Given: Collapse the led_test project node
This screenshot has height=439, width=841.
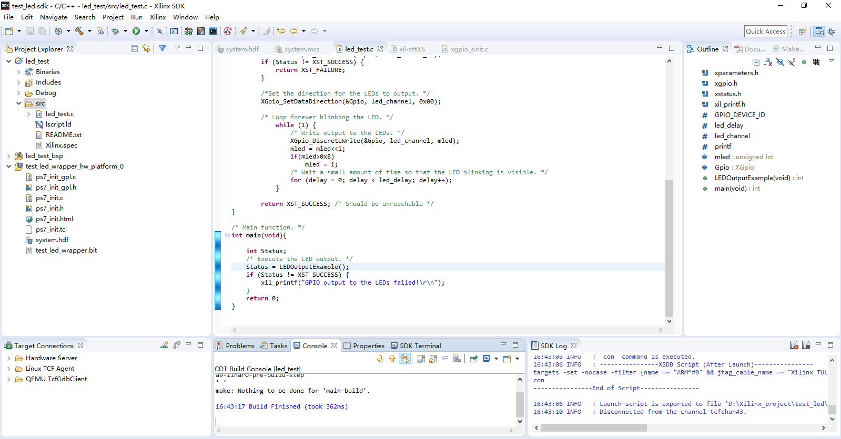Looking at the screenshot, I should [x=9, y=61].
